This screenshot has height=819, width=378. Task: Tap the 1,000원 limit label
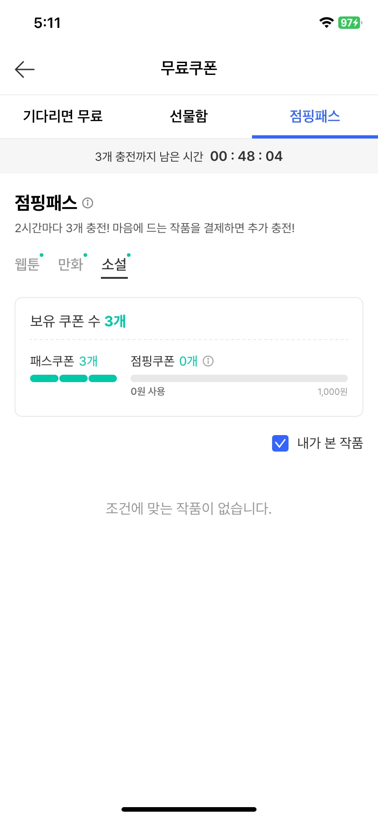[x=332, y=392]
